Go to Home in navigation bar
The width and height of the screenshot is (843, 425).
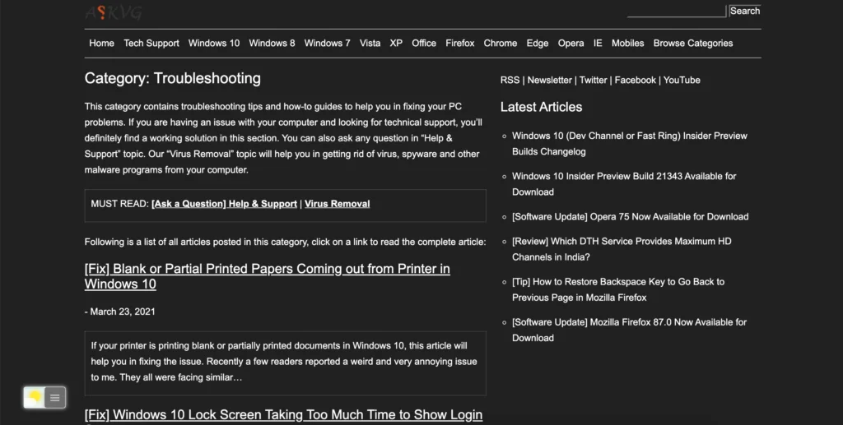tap(101, 43)
